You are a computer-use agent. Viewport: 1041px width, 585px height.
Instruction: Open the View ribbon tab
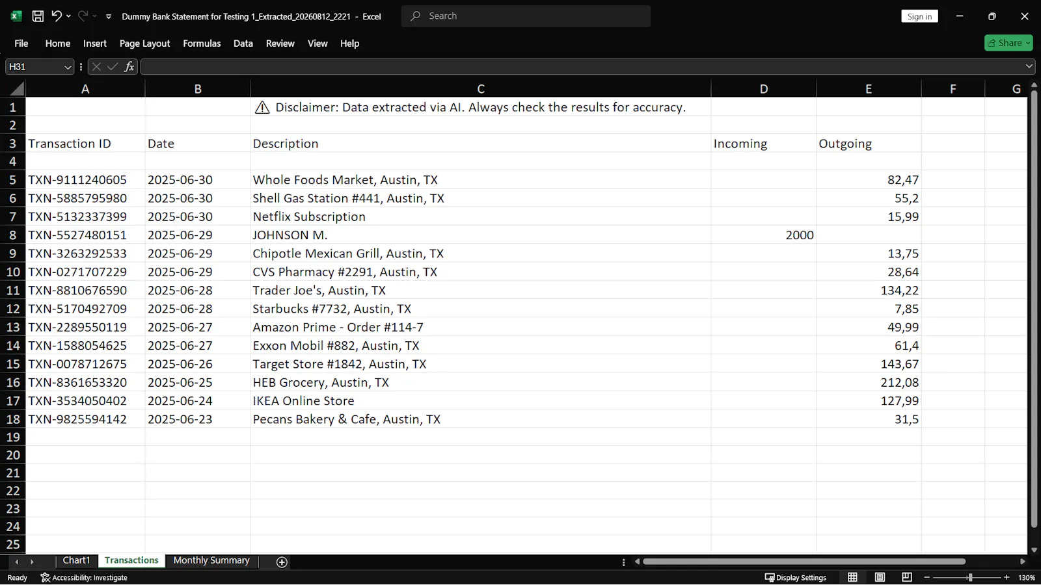pyautogui.click(x=318, y=44)
